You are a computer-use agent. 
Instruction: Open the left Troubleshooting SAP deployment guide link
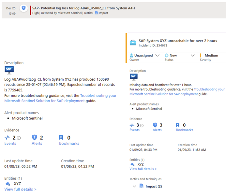click(60, 98)
